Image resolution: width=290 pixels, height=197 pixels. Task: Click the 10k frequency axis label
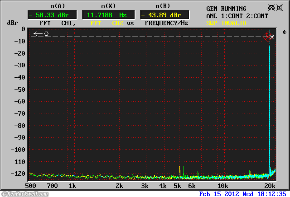pos(222,186)
